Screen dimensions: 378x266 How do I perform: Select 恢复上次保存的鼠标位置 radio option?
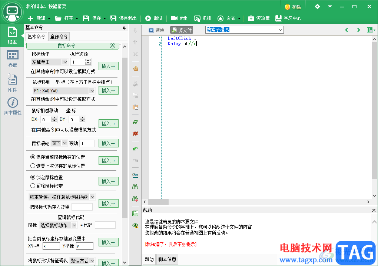pyautogui.click(x=58, y=166)
